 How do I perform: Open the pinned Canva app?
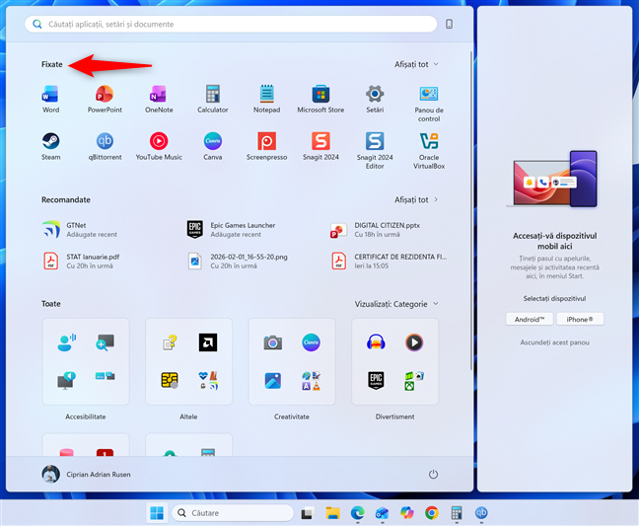click(213, 146)
